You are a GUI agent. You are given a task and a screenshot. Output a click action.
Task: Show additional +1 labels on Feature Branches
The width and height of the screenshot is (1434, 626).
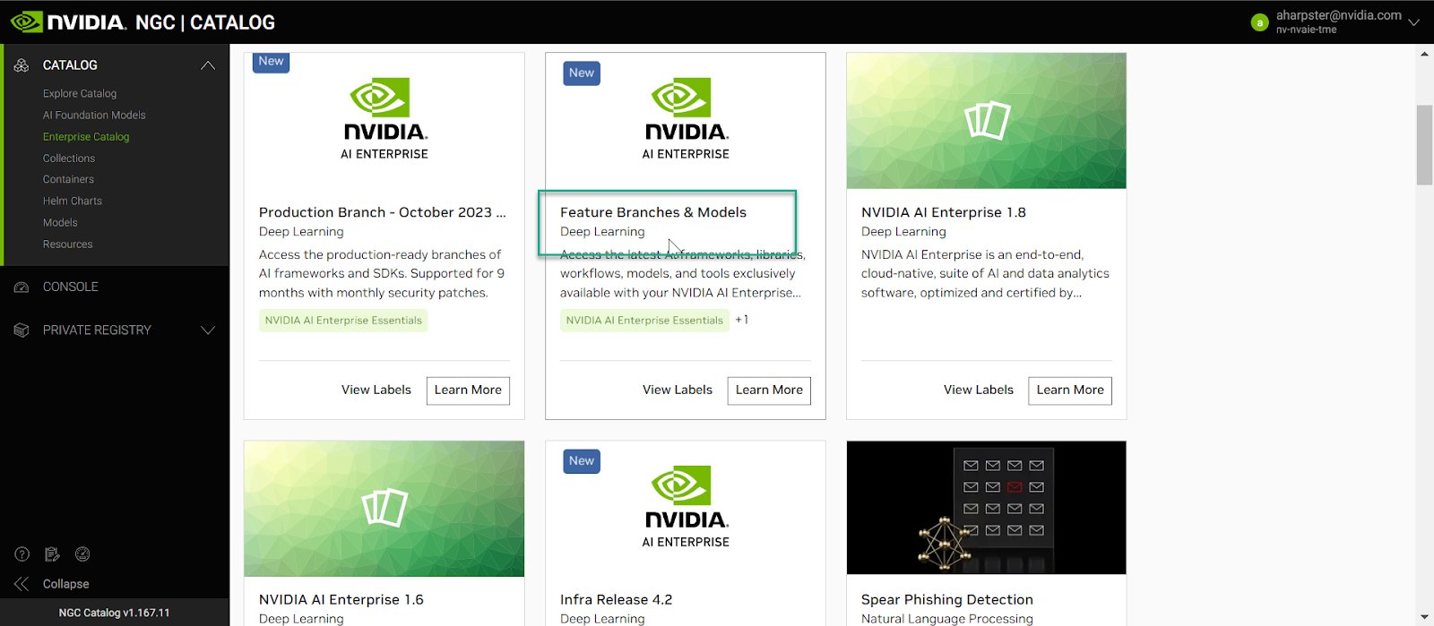click(742, 320)
